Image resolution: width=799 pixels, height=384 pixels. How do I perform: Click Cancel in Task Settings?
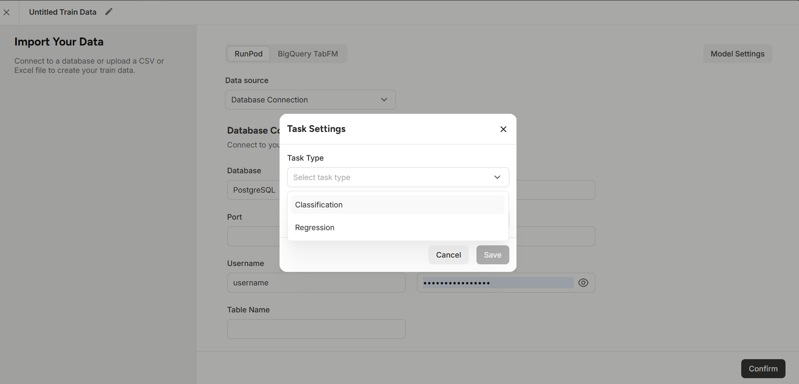(x=448, y=255)
